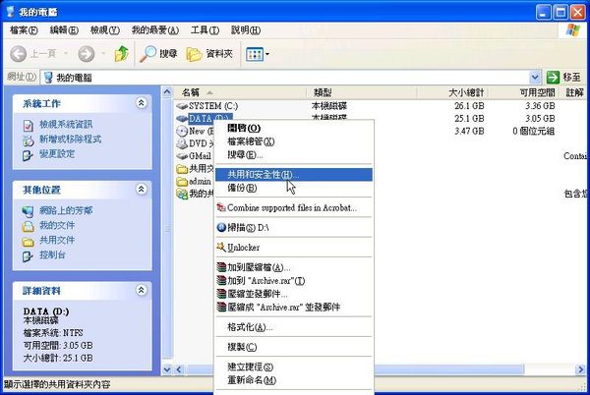The image size is (590, 395).
Task: Click the admin folder icon
Action: pos(182,182)
